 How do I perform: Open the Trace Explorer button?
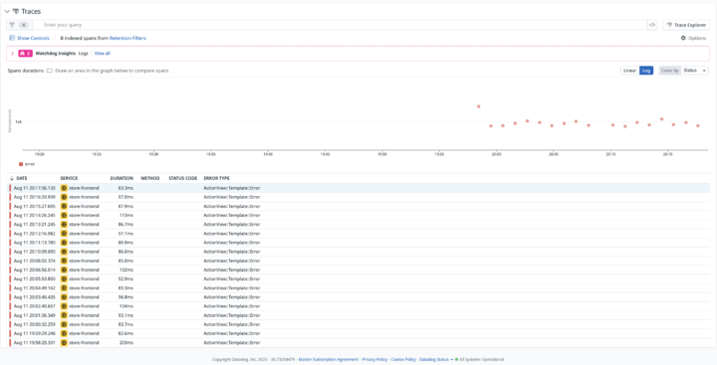pos(686,25)
